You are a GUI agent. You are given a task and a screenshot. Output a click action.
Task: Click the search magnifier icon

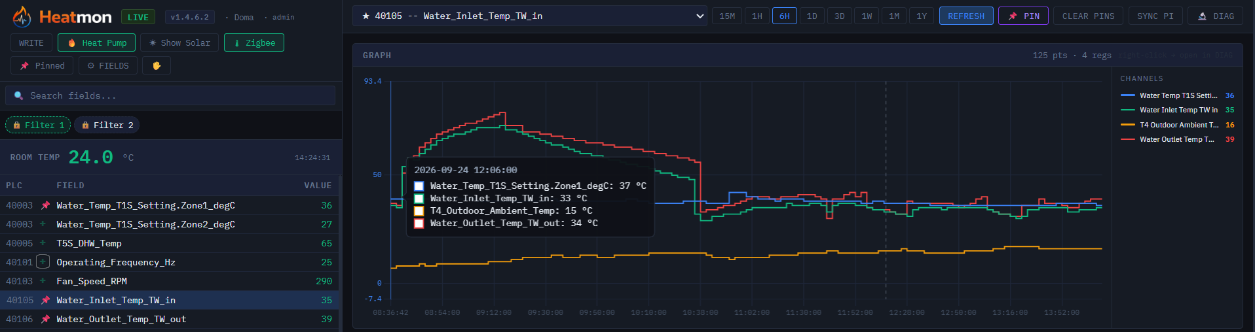point(18,95)
